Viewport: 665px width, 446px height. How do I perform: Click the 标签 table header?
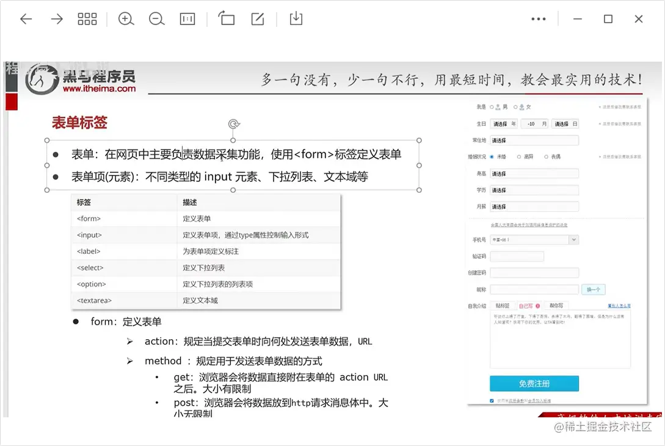pyautogui.click(x=124, y=203)
